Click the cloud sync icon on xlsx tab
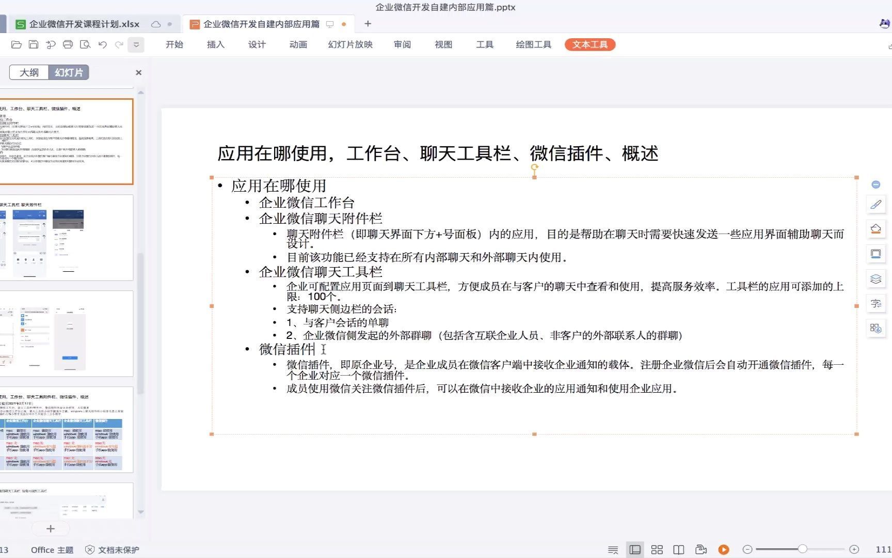 click(x=156, y=24)
